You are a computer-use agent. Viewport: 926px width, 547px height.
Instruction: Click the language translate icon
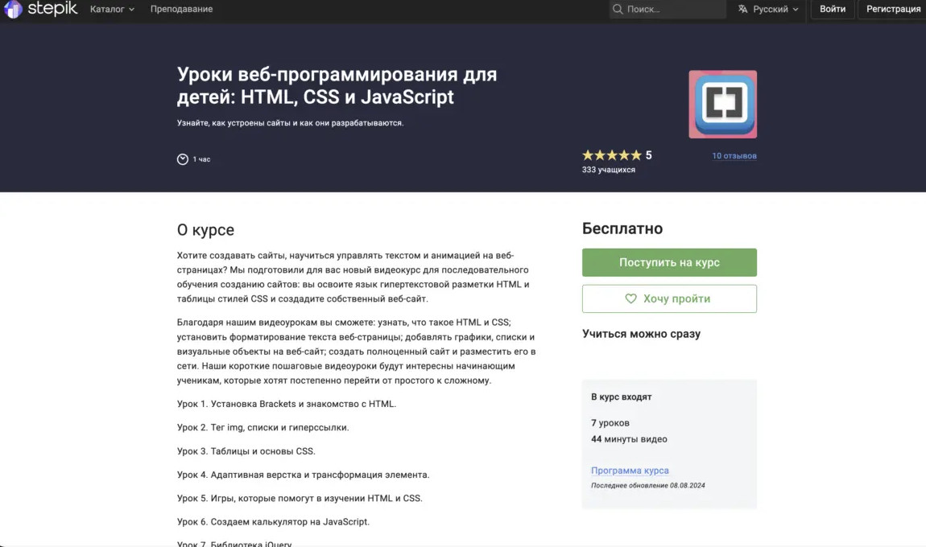[x=742, y=10]
